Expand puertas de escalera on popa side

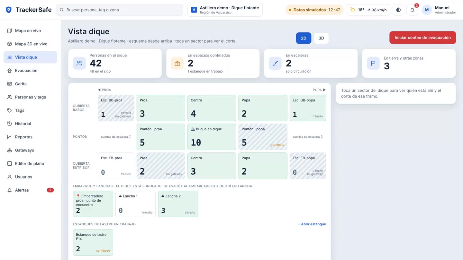[308, 137]
